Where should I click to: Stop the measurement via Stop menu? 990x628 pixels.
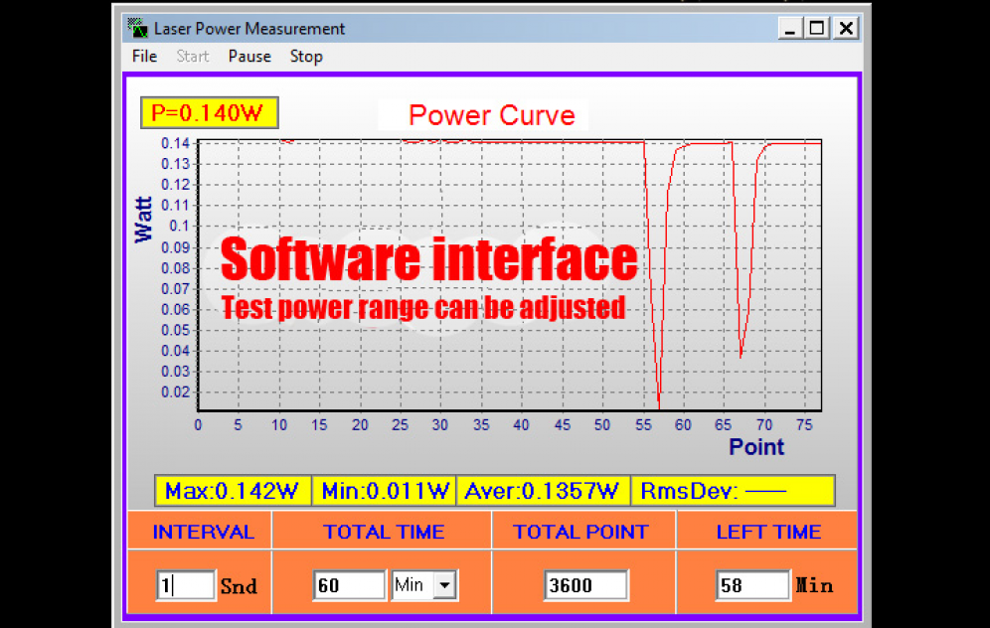coord(306,57)
